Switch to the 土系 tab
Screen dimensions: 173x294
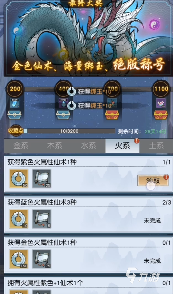click(x=156, y=146)
